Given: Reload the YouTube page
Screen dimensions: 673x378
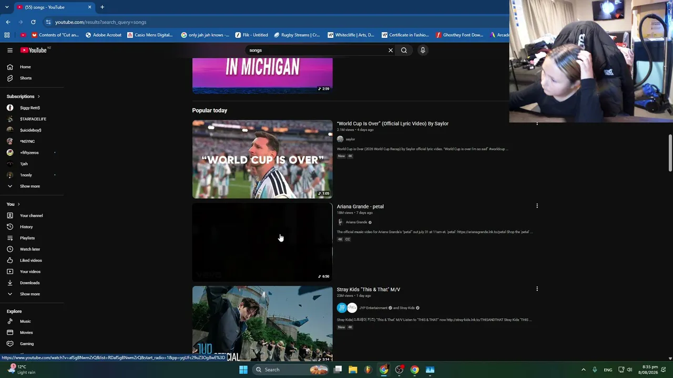Looking at the screenshot, I should click(33, 22).
